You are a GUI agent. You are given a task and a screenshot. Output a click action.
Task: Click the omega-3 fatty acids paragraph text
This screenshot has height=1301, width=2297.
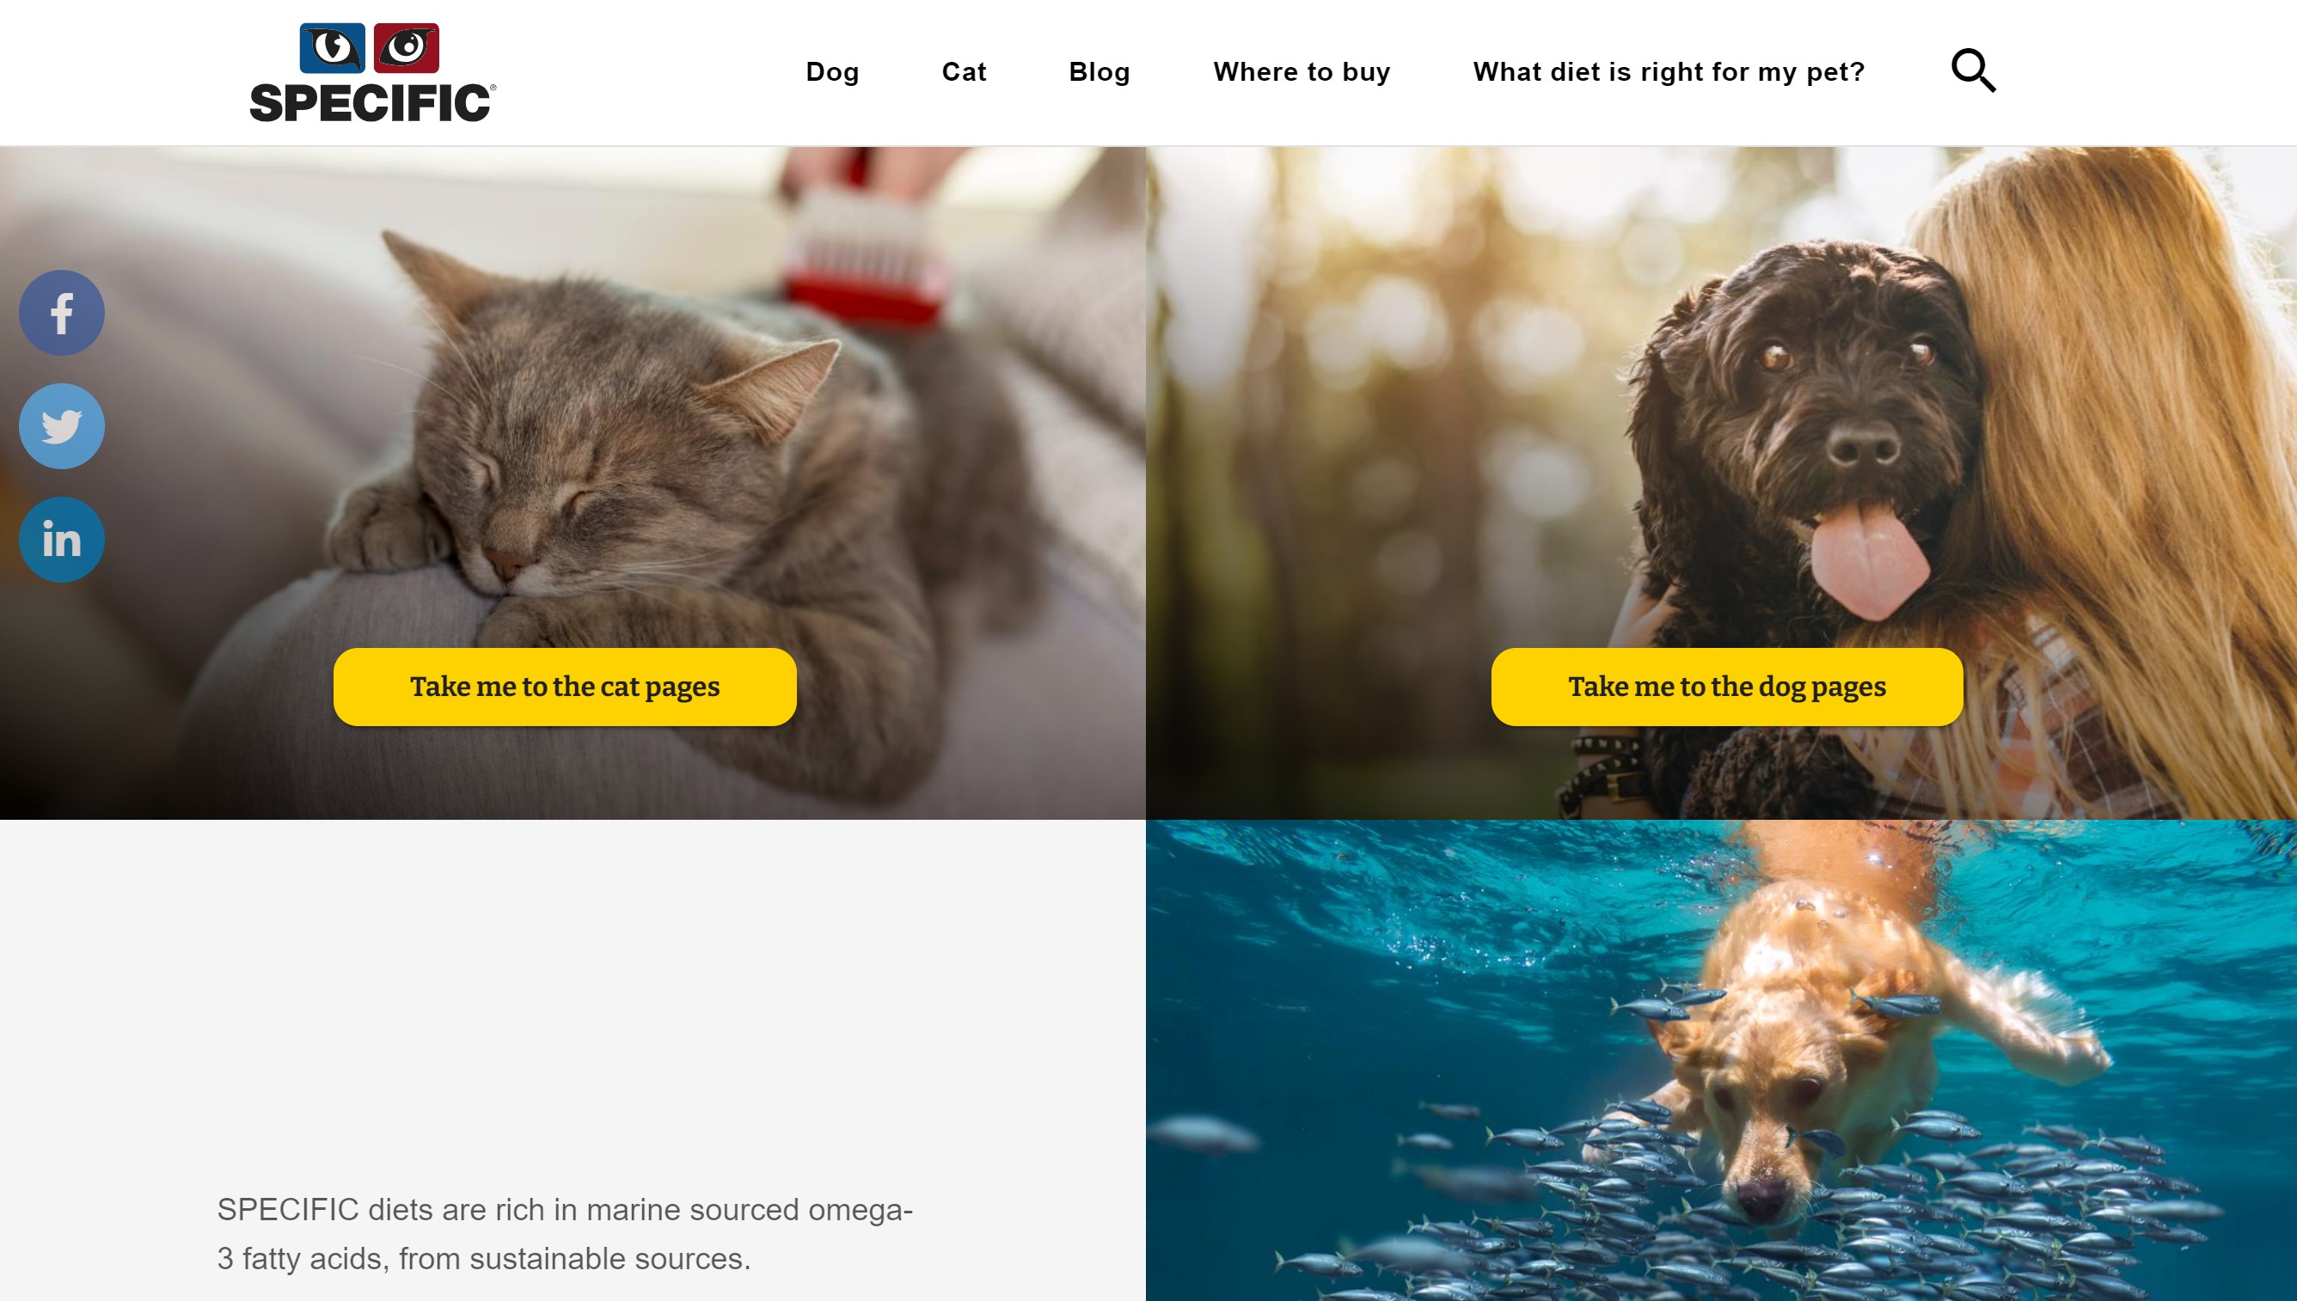[565, 1233]
